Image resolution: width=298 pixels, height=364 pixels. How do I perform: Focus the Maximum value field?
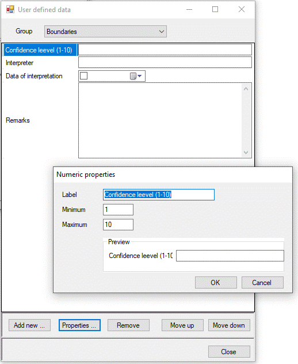[x=119, y=225]
